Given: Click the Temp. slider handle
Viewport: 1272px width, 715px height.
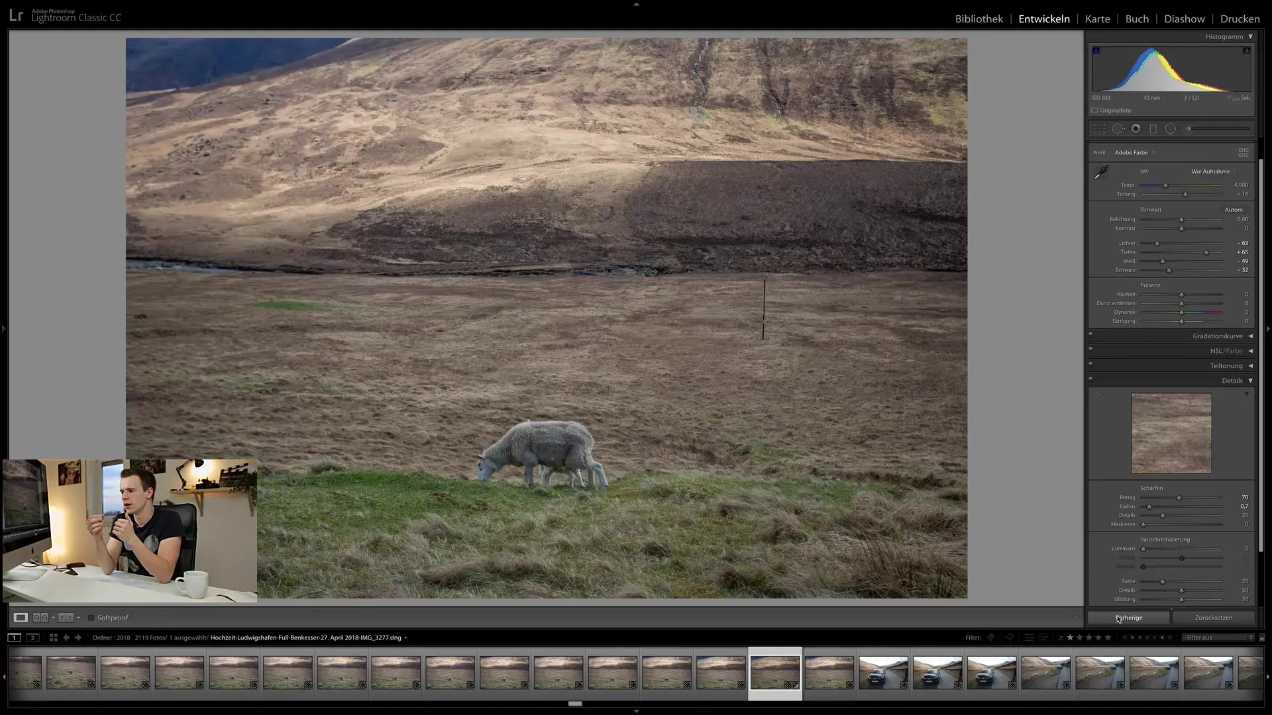Looking at the screenshot, I should point(1165,185).
